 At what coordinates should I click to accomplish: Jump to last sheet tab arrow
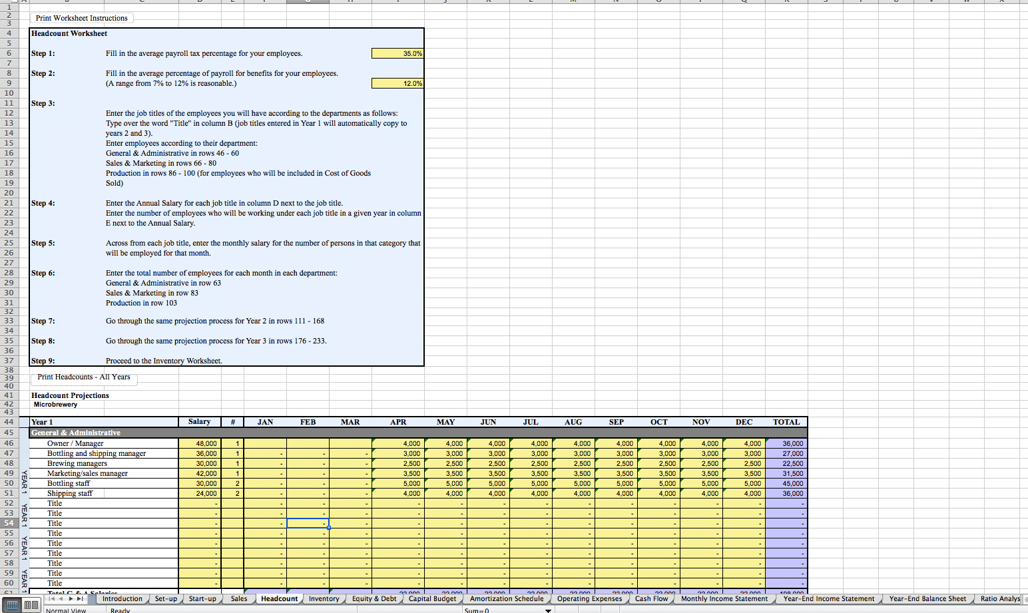[80, 599]
